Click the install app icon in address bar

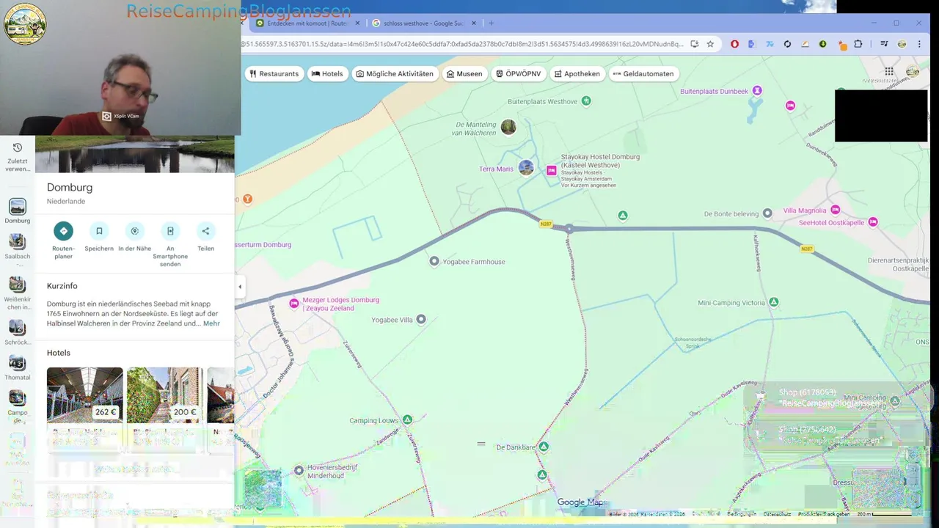[x=694, y=44]
